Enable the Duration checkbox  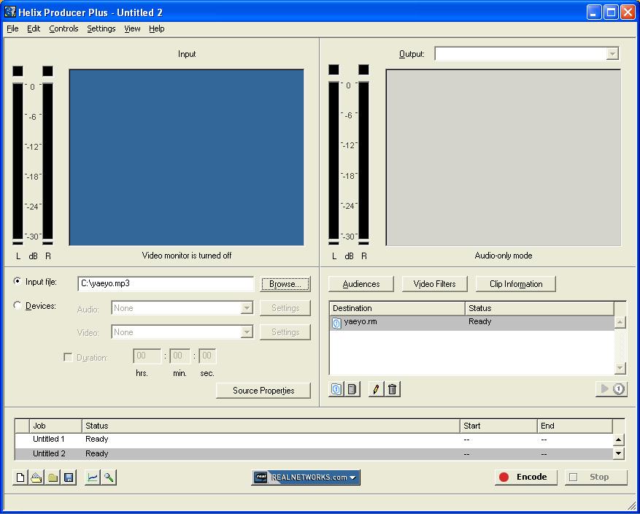tap(68, 358)
